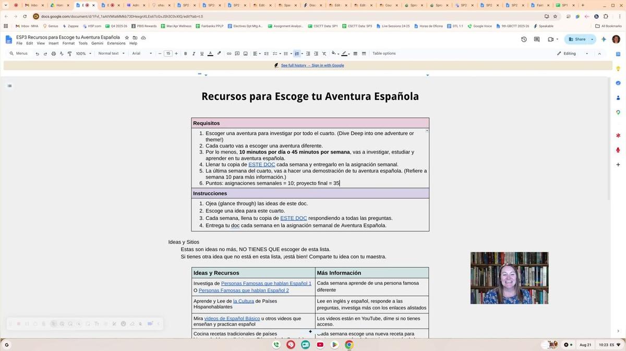
Task: Open Personas Famosas que hablan Español 1
Action: [x=266, y=283]
